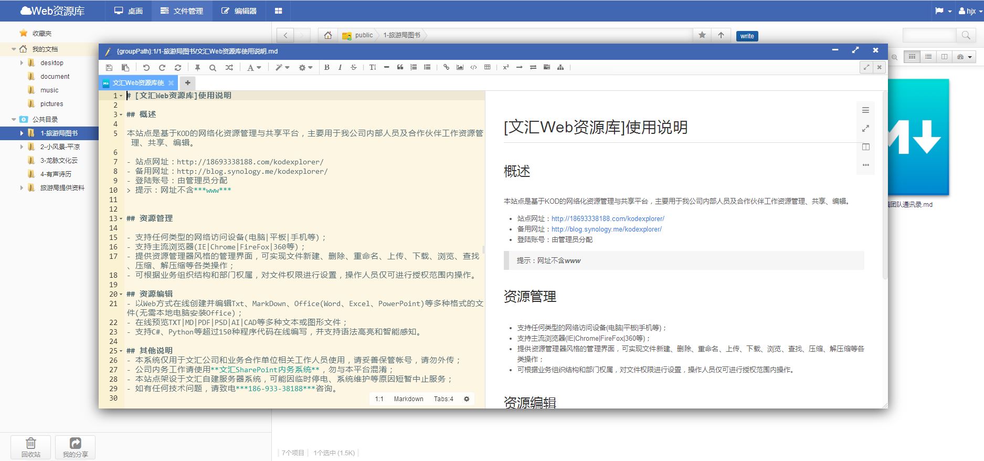Switch file manager to split column view
The height and width of the screenshot is (461, 984).
pos(944,57)
